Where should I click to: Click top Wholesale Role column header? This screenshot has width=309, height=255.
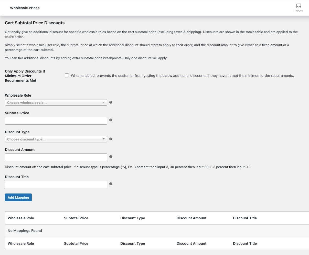tap(21, 218)
